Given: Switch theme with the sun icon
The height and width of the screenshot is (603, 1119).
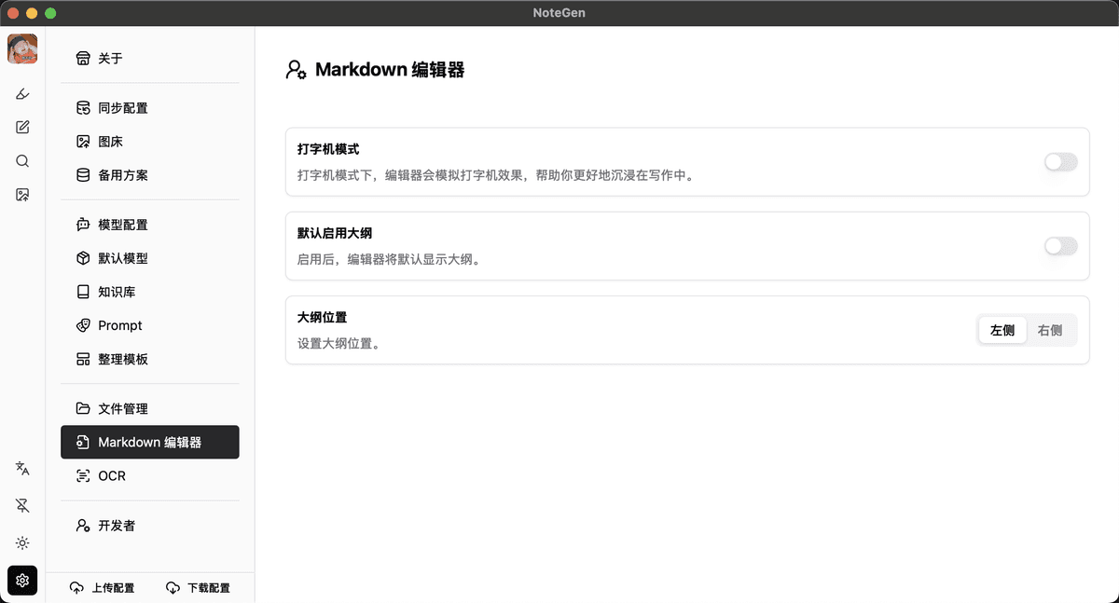Looking at the screenshot, I should [22, 543].
